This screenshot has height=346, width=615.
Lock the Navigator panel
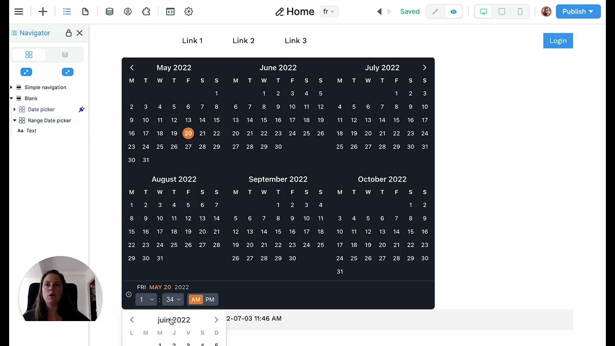(69, 33)
